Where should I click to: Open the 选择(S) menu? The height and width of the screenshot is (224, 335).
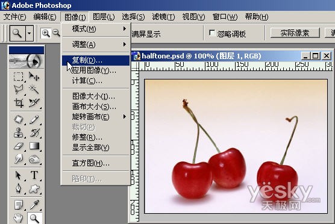tap(133, 17)
